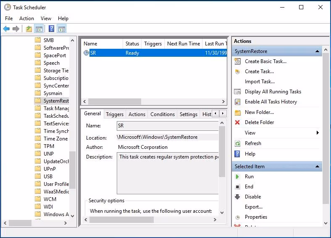Open the View menu in menu bar
Image resolution: width=331 pixels, height=238 pixels.
tap(46, 19)
